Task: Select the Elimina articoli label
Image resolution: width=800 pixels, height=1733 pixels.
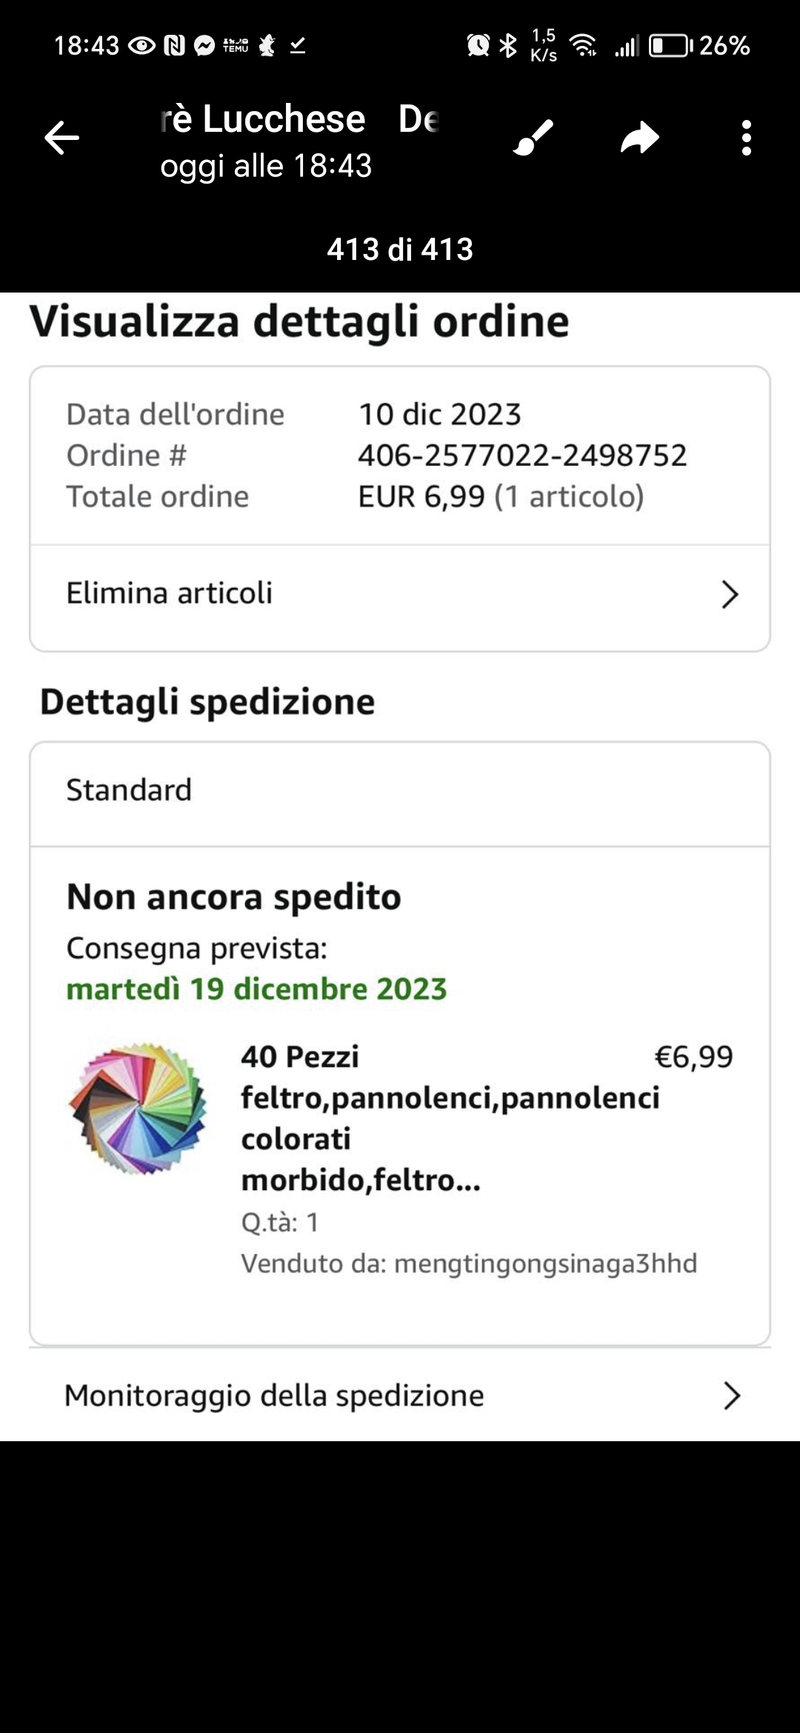Action: click(170, 593)
